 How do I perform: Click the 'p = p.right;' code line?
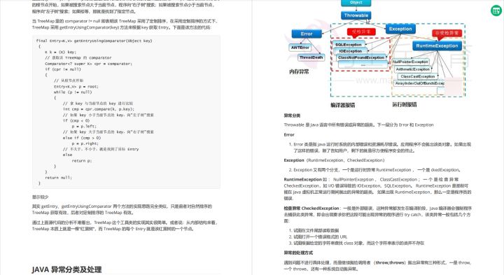point(85,143)
